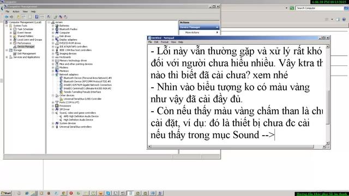
Task: Click the Bluetooth Radios icon in device tree
Action: pos(57,29)
